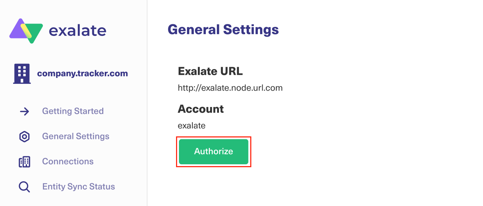Open Entity Sync Status in sidebar

79,187
